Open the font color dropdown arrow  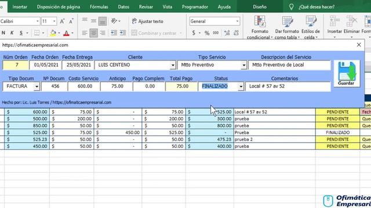(x=72, y=33)
